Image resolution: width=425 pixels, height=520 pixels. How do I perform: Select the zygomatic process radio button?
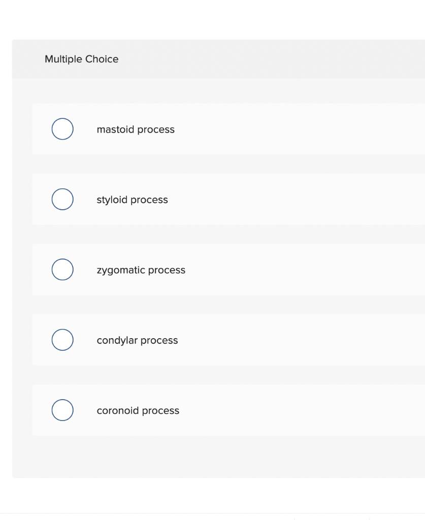(x=62, y=270)
